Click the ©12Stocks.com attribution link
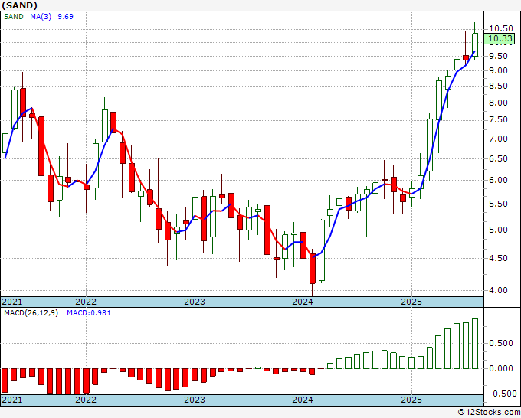The width and height of the screenshot is (521, 418). (x=489, y=413)
